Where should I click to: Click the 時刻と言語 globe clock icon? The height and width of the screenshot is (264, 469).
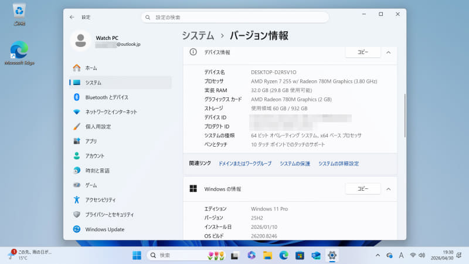[x=77, y=170]
